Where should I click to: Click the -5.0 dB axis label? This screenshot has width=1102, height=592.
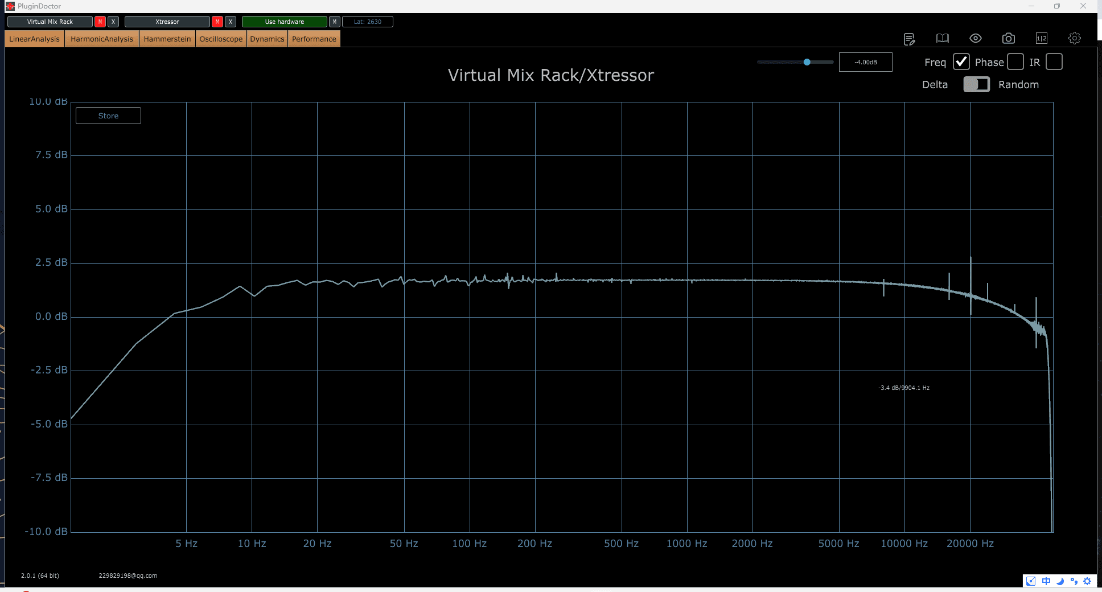pos(49,424)
